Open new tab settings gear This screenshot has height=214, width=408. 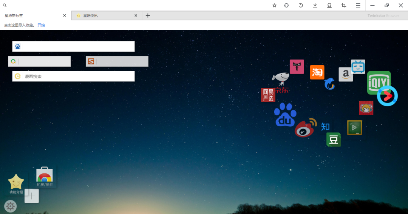coord(11,206)
